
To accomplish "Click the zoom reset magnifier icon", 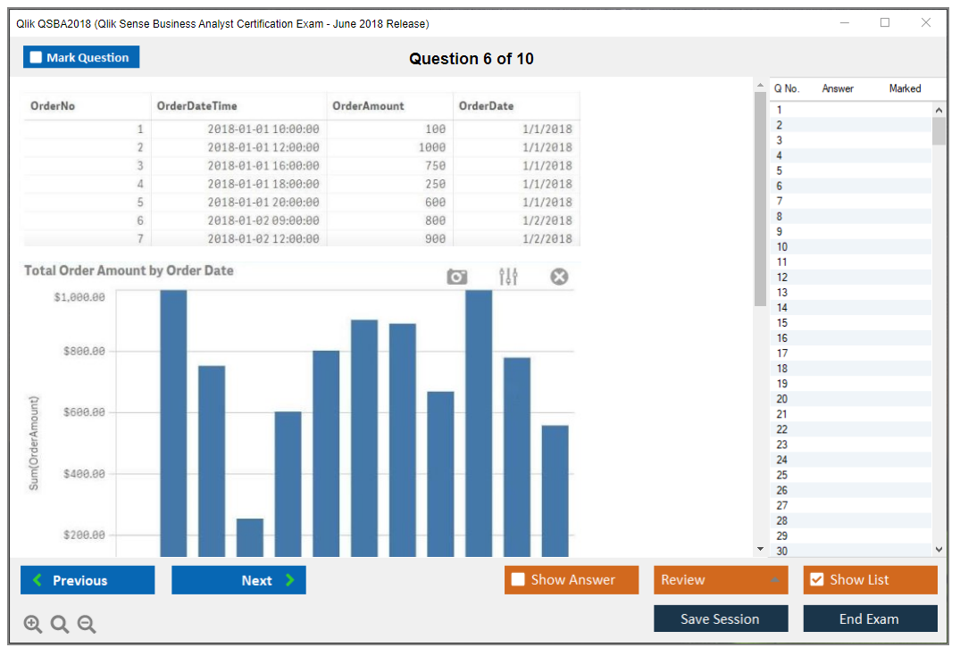I will pyautogui.click(x=60, y=625).
